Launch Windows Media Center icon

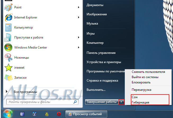[8, 48]
